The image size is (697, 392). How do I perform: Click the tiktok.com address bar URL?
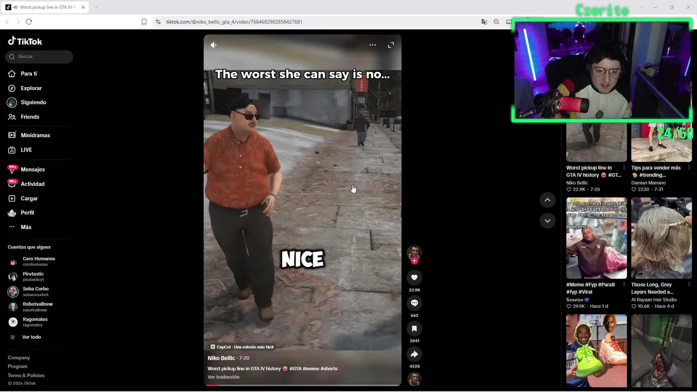point(234,22)
